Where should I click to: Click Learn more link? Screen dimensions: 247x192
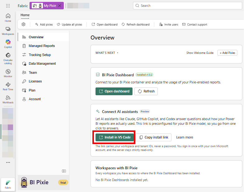[184, 137]
